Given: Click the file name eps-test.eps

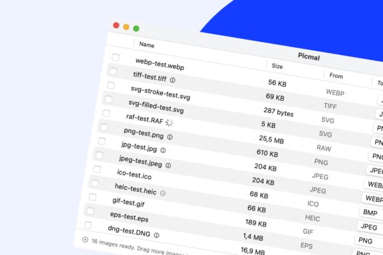Looking at the screenshot, I should point(129,217).
